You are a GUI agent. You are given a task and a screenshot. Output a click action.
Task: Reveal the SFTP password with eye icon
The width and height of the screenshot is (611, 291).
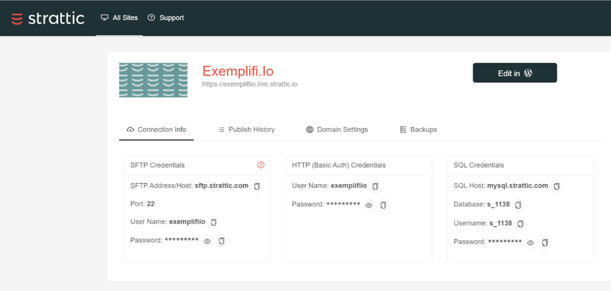click(207, 242)
